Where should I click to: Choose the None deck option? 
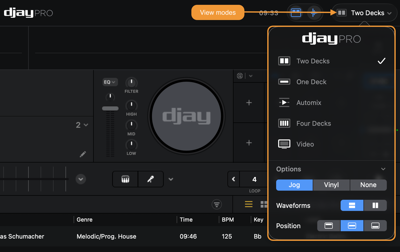(369, 185)
